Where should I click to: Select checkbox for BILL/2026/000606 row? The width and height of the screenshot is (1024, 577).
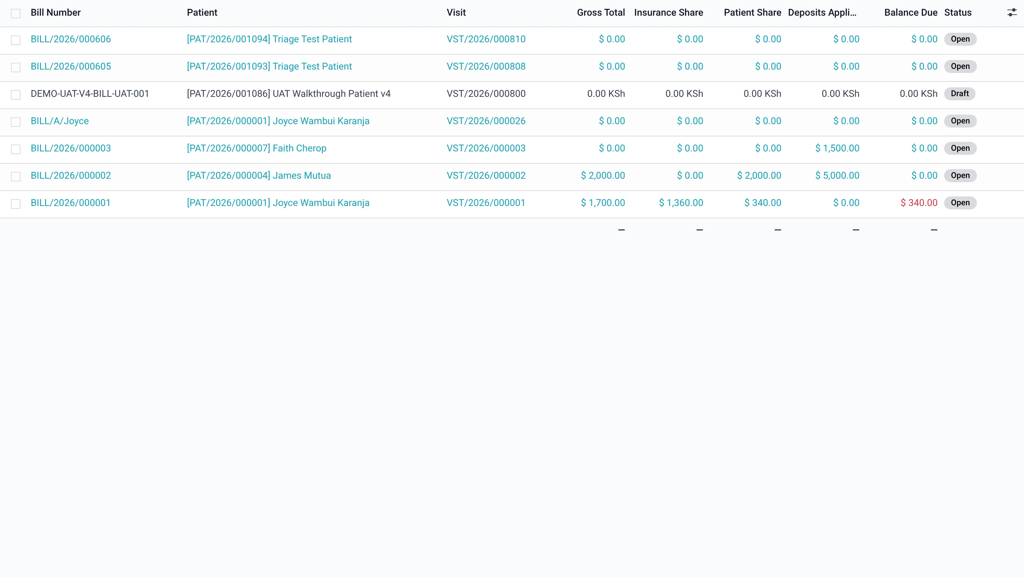pyautogui.click(x=15, y=40)
